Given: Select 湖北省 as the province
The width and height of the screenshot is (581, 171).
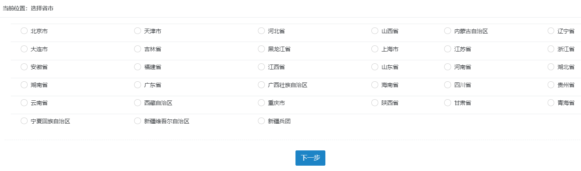Looking at the screenshot, I should [551, 67].
